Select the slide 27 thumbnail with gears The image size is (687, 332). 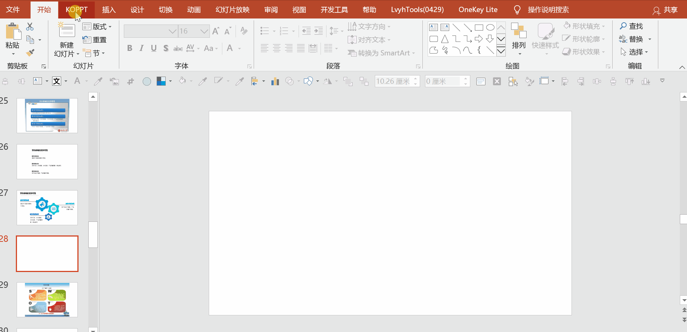pos(47,207)
